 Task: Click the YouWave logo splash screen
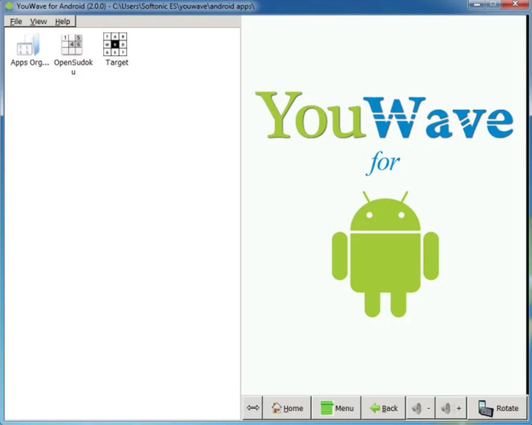point(384,115)
